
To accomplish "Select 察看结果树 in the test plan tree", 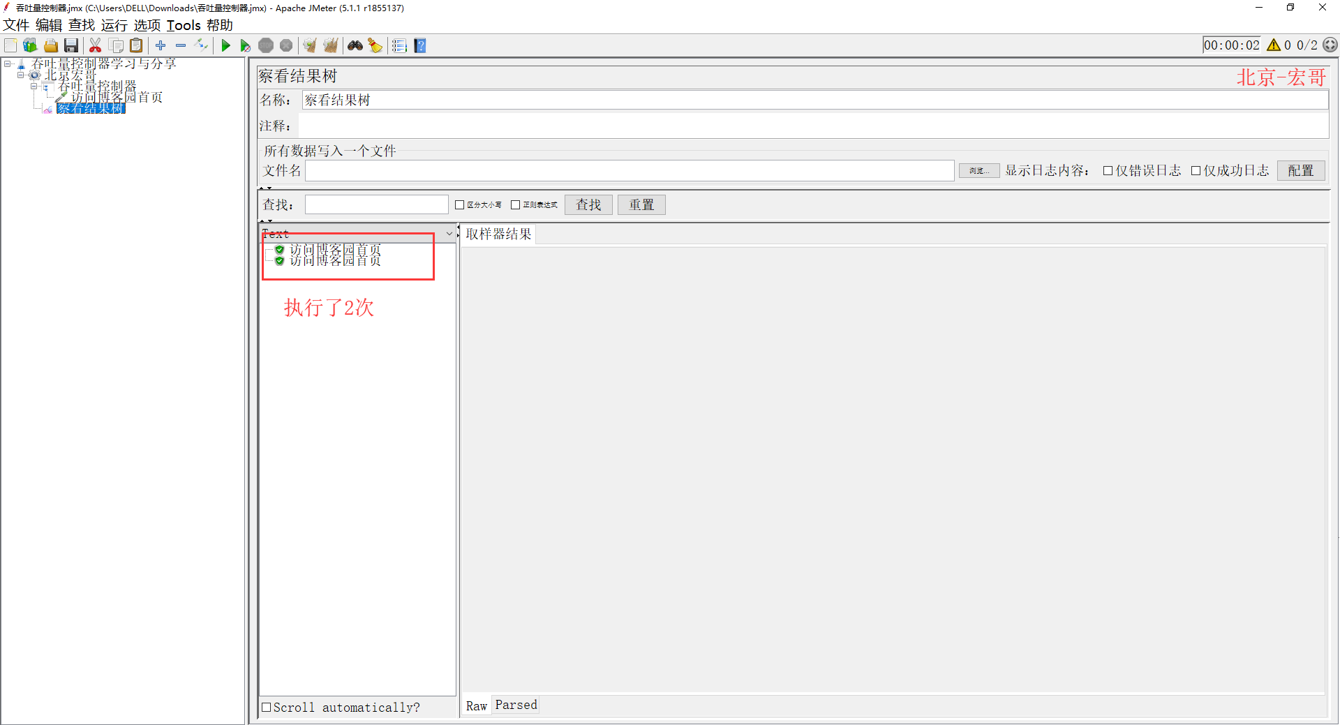I will [91, 108].
